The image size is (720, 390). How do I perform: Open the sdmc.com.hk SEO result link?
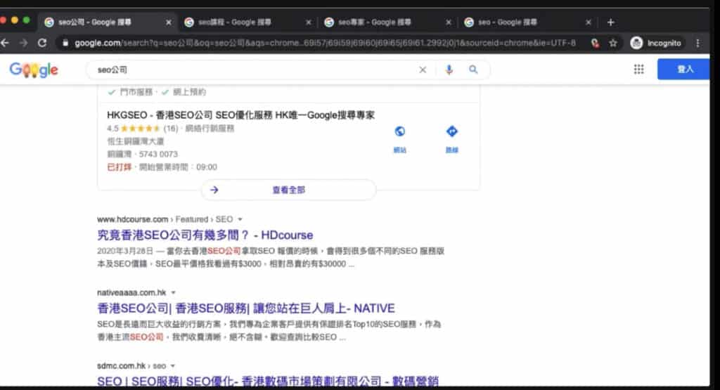pyautogui.click(x=268, y=381)
